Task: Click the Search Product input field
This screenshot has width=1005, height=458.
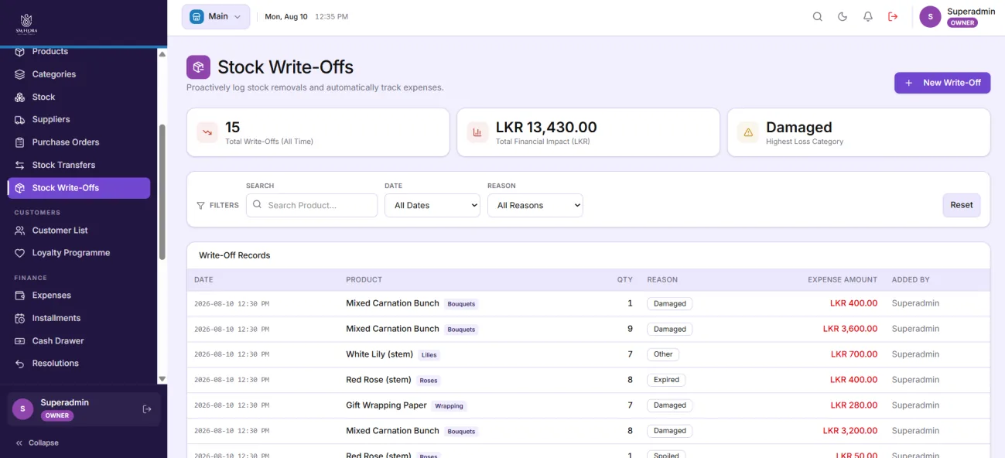Action: click(x=312, y=205)
